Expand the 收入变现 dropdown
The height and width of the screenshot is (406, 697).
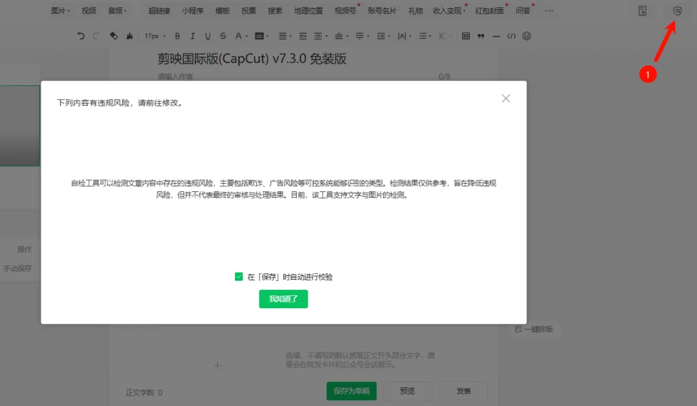(x=449, y=11)
